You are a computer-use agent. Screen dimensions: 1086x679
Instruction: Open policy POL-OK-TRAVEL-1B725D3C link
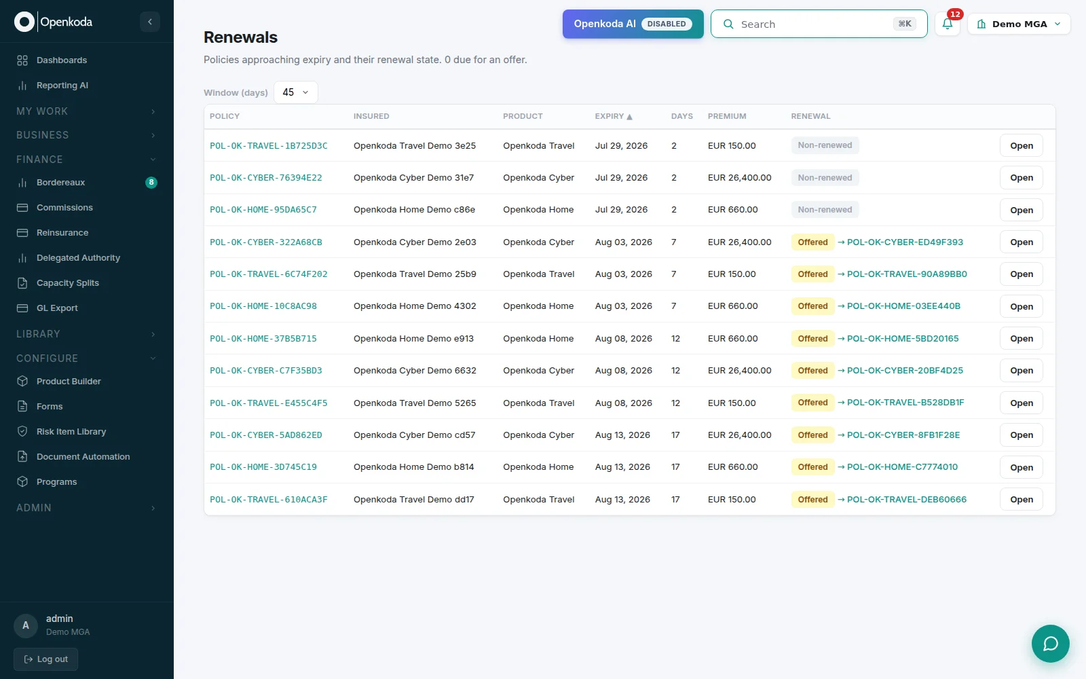[x=269, y=146]
